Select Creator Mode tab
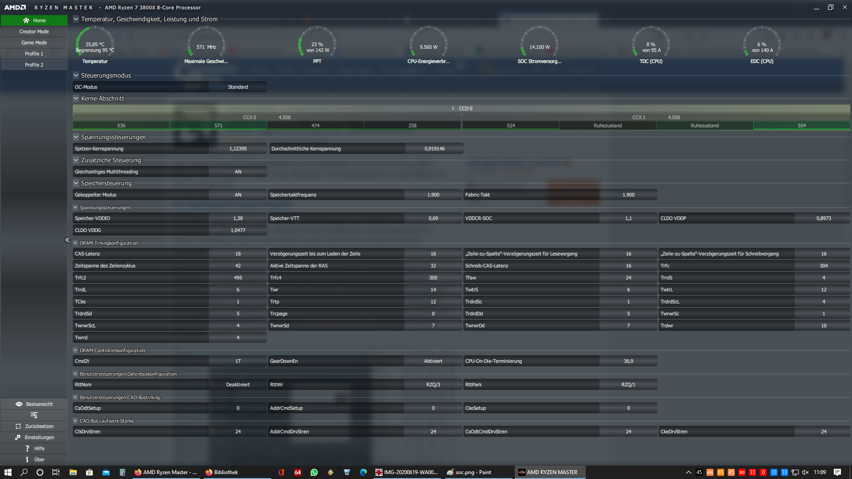The height and width of the screenshot is (479, 852). coord(34,31)
